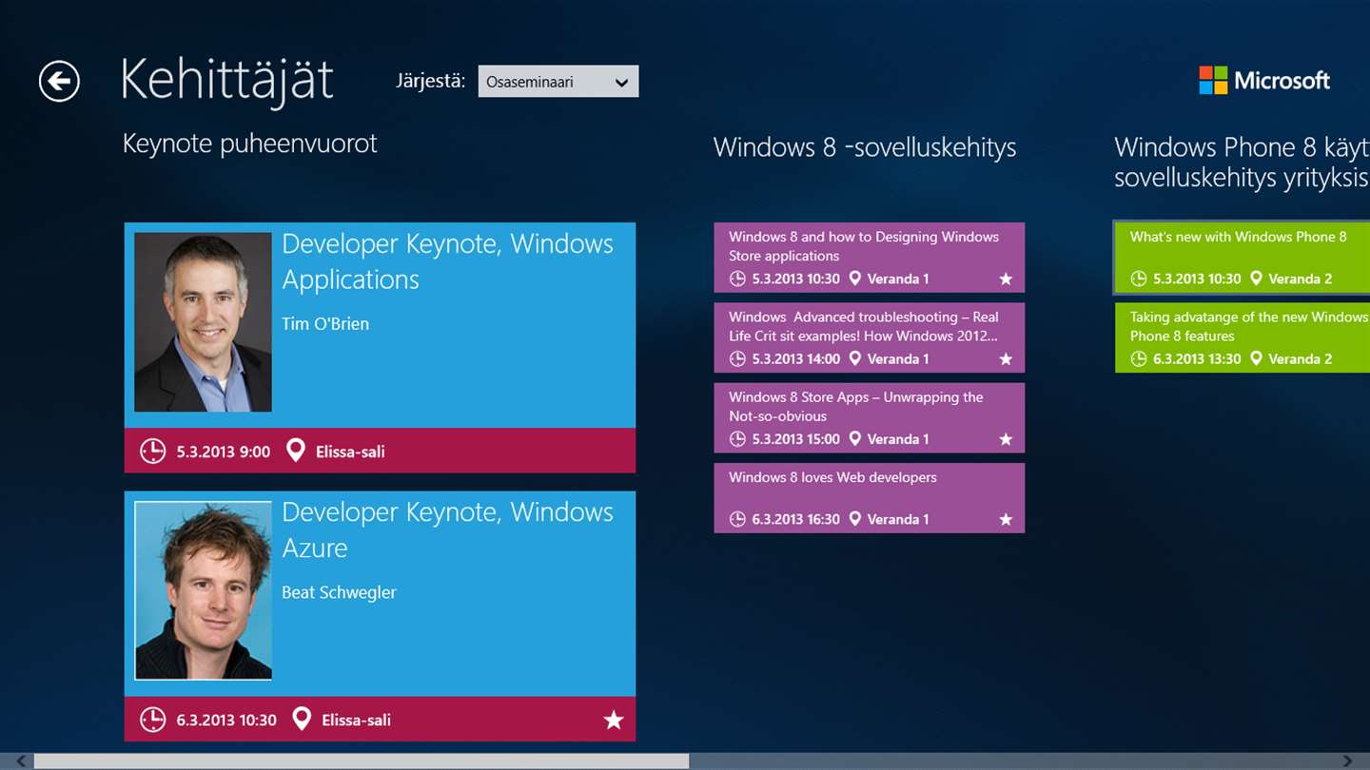This screenshot has height=770, width=1370.
Task: Click the clock icon beside 5.3.2013 14:00
Action: tap(737, 358)
